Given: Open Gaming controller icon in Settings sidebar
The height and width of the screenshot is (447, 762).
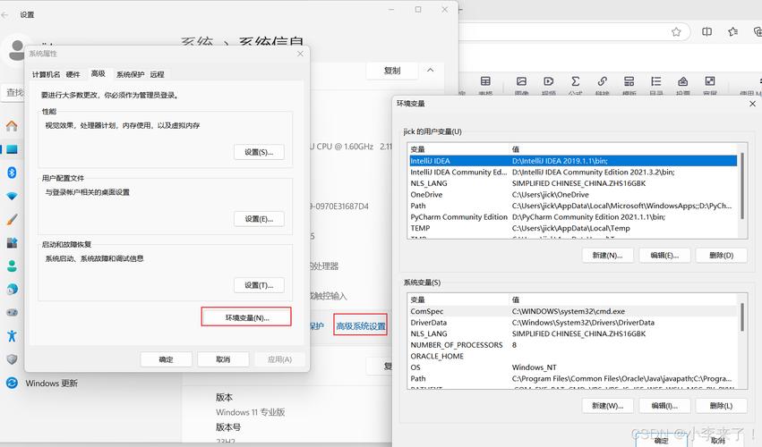Looking at the screenshot, I should [x=12, y=313].
